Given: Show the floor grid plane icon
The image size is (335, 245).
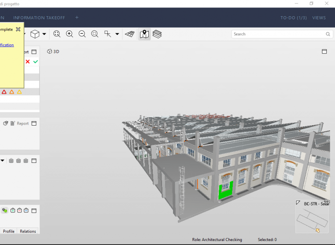Looking at the screenshot, I should click(x=129, y=34).
